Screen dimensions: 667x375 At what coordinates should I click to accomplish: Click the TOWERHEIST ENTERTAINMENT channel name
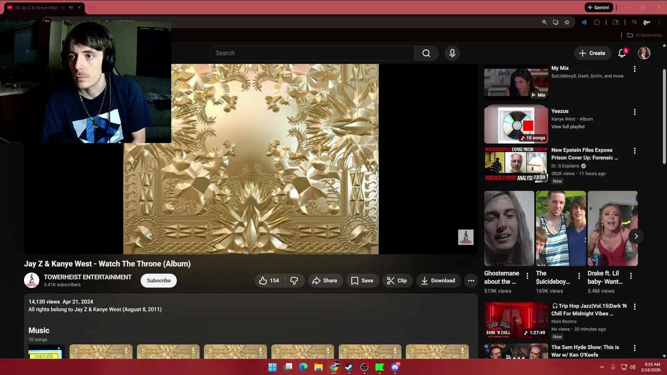(88, 277)
